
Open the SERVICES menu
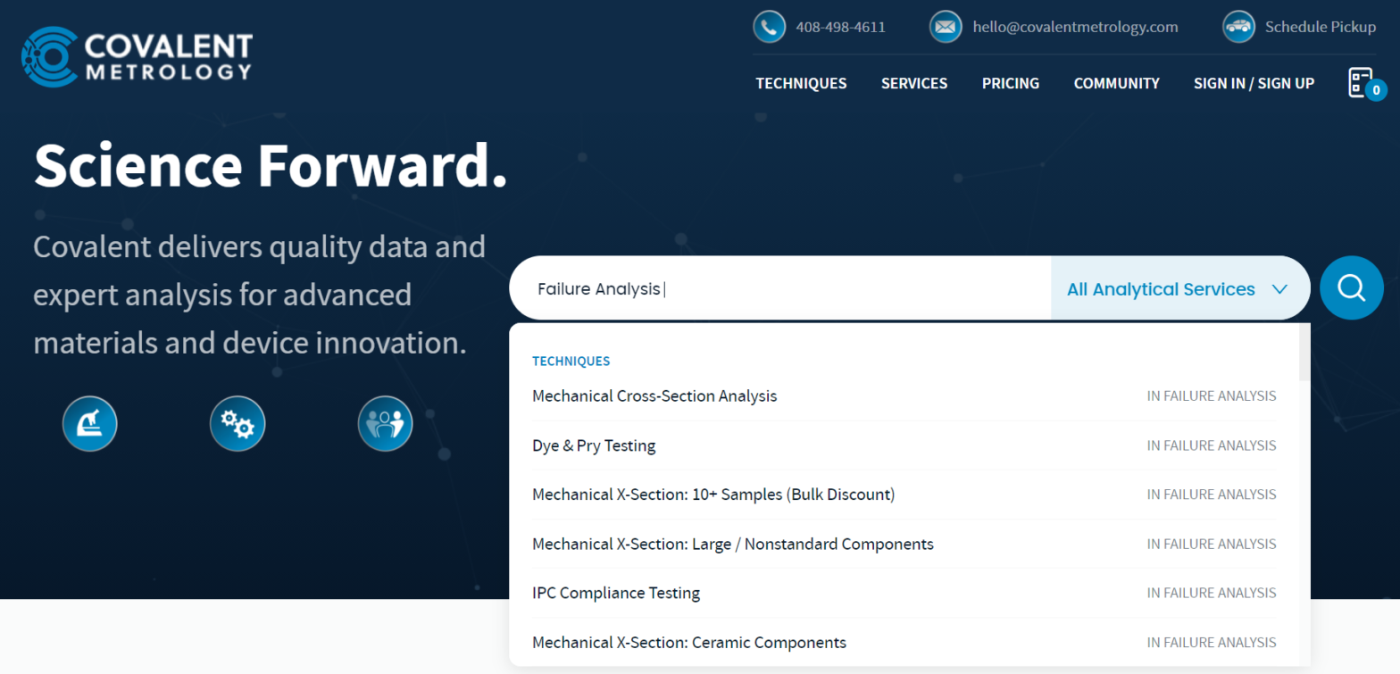[x=914, y=83]
